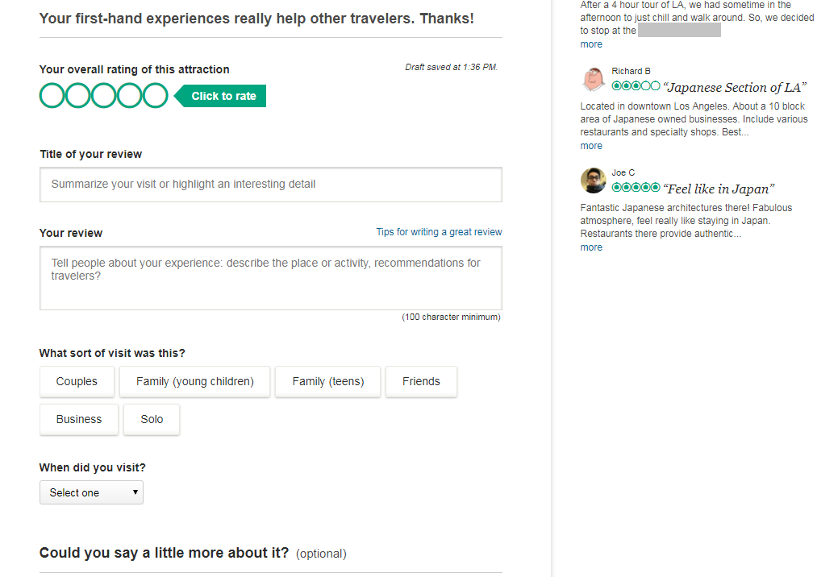The height and width of the screenshot is (577, 817).
Task: Open the 'When did you visit' dropdown
Action: click(x=91, y=492)
